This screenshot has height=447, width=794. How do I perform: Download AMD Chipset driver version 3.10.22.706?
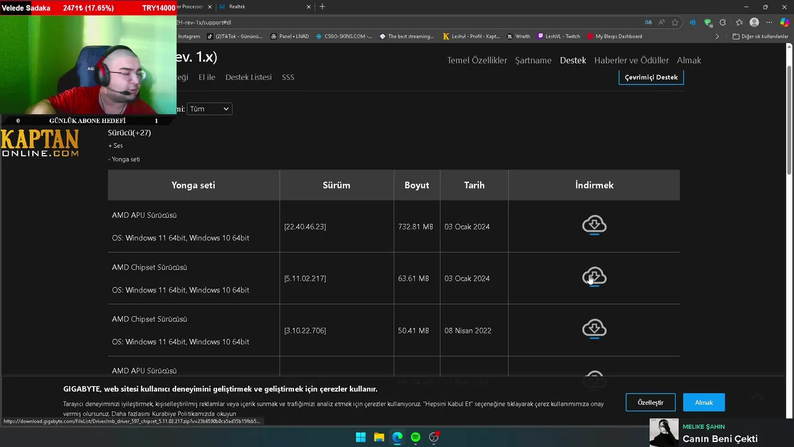(594, 329)
